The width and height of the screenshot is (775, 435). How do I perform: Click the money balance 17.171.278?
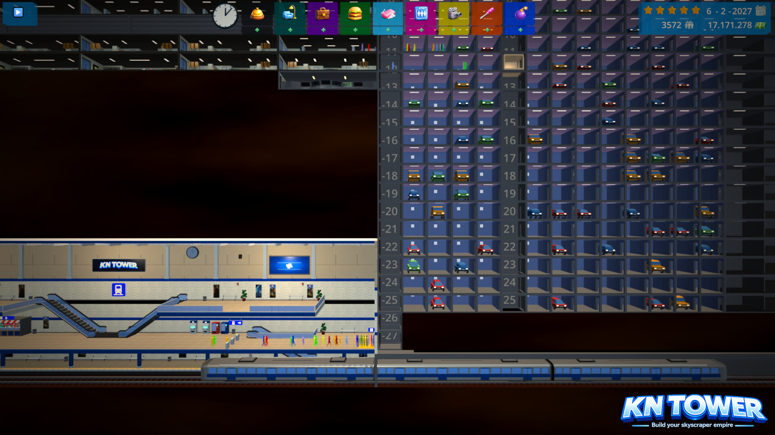pos(730,25)
